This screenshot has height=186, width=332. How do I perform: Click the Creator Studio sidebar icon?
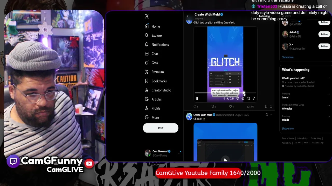tap(147, 90)
